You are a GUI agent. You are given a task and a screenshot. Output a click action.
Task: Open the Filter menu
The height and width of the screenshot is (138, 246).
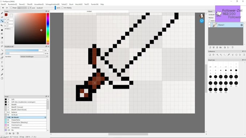(30, 4)
